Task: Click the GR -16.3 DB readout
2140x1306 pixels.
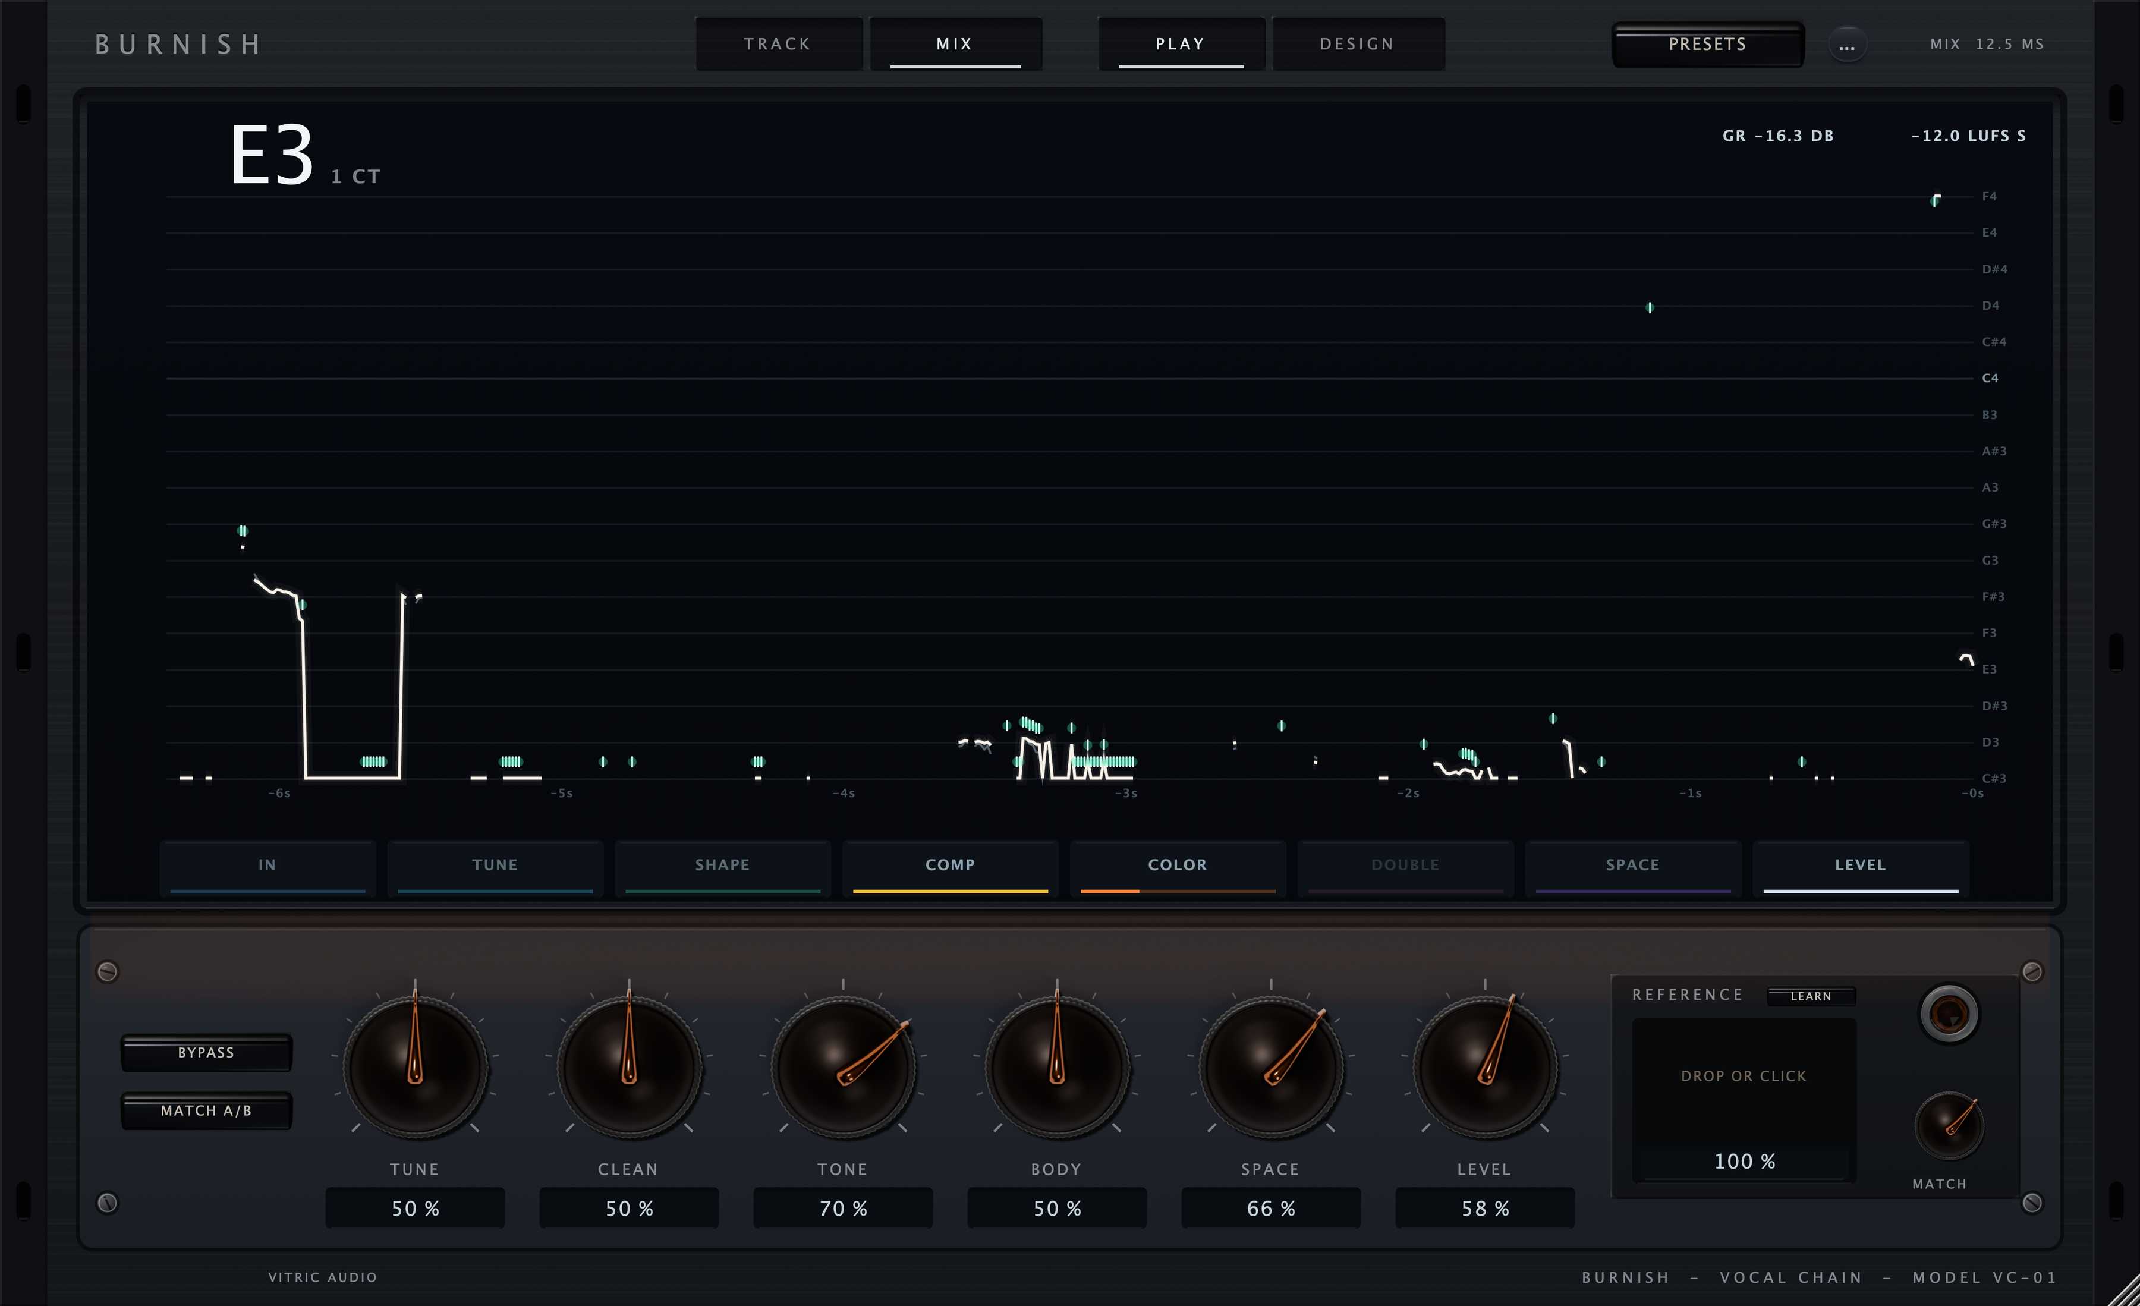Action: (1778, 136)
